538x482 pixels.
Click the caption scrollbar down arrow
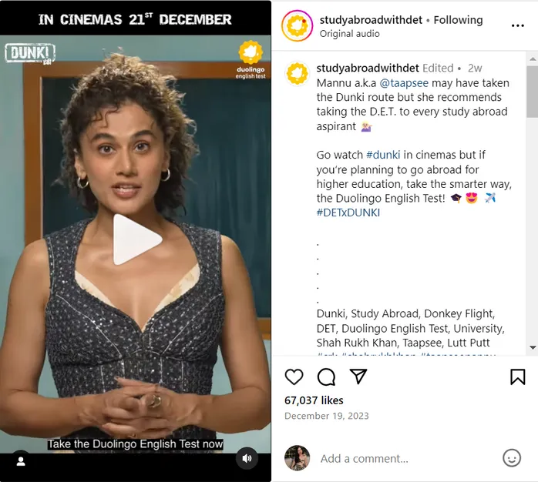(x=533, y=347)
